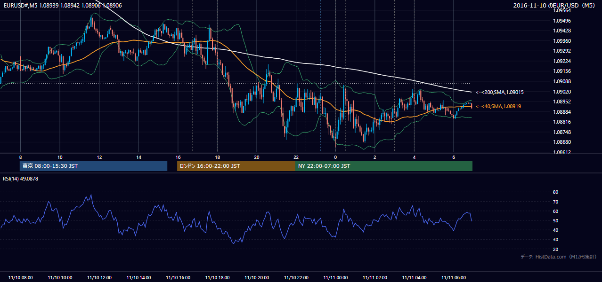602x282 pixels.
Task: Click the 1.08884 price axis label
Action: (561, 112)
